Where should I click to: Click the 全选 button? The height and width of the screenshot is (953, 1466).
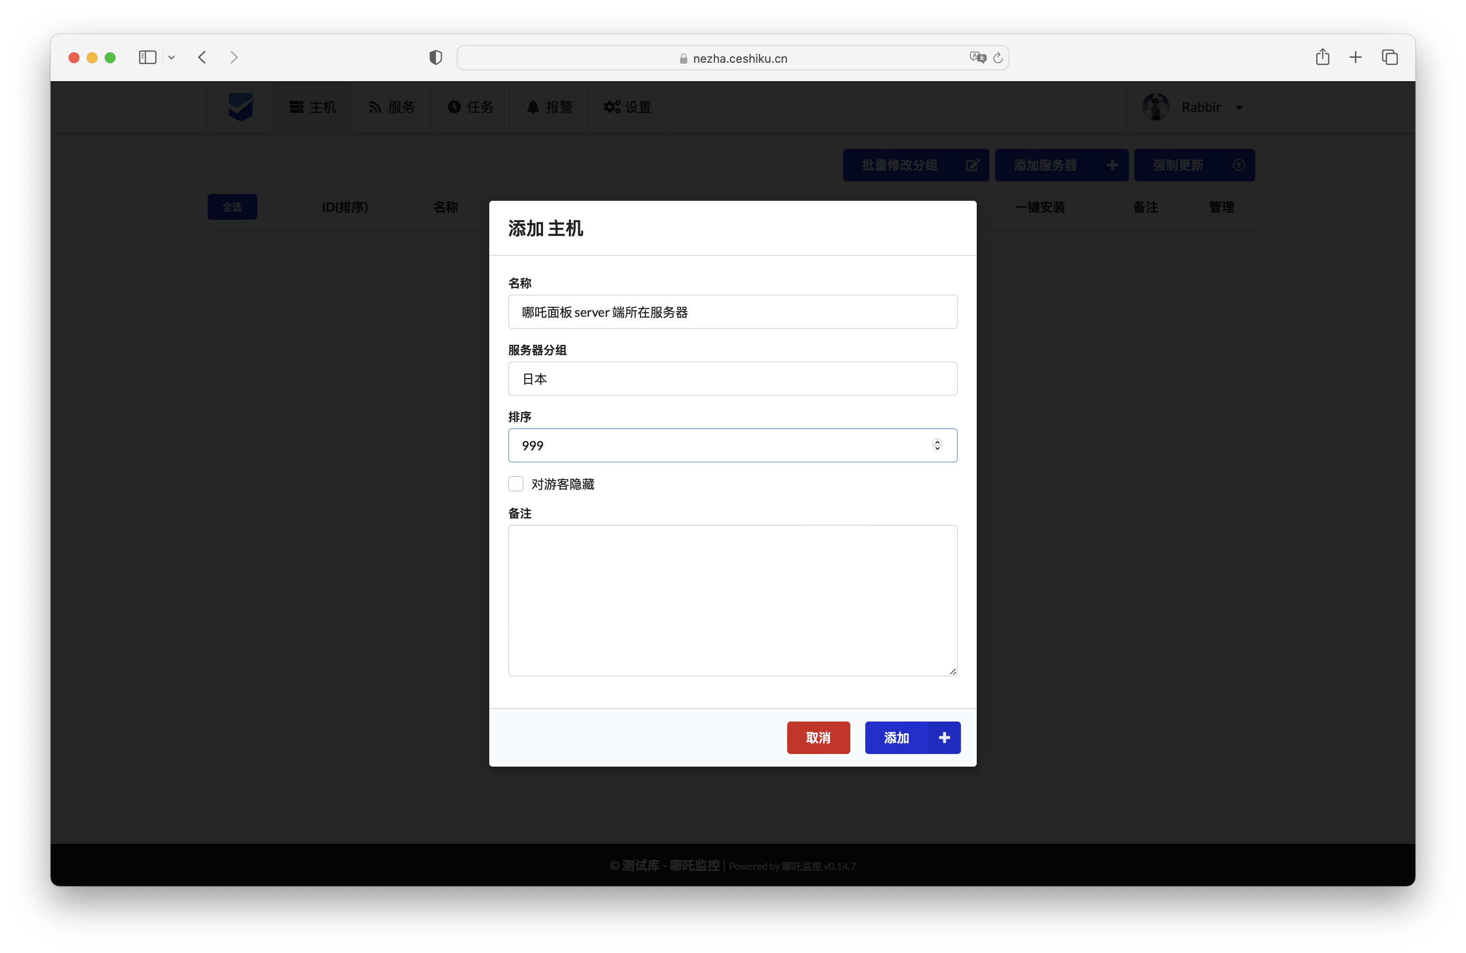(232, 207)
